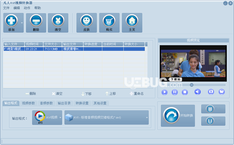Click the 转换进度 column header
234x145 pixels.
pyautogui.click(x=93, y=44)
